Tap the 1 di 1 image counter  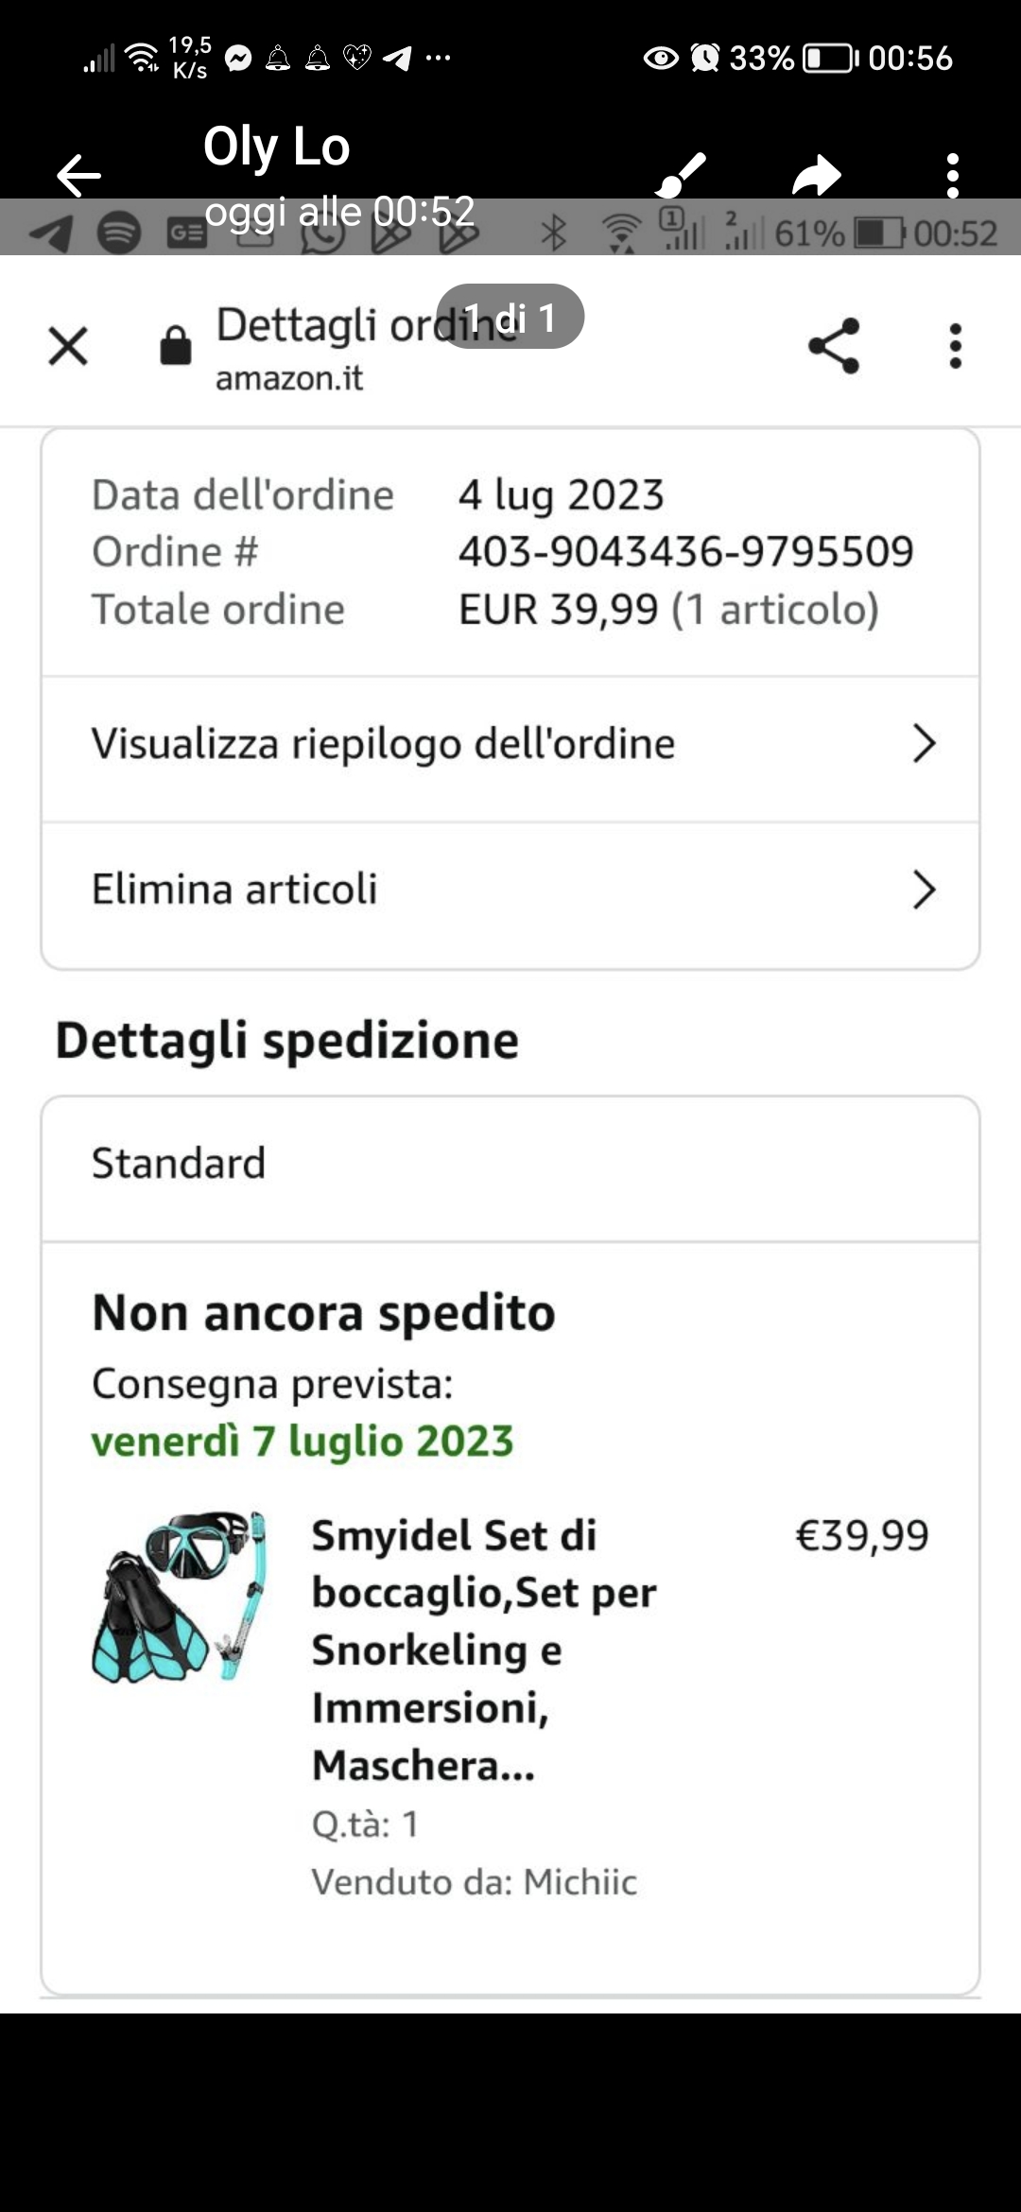[x=510, y=317]
